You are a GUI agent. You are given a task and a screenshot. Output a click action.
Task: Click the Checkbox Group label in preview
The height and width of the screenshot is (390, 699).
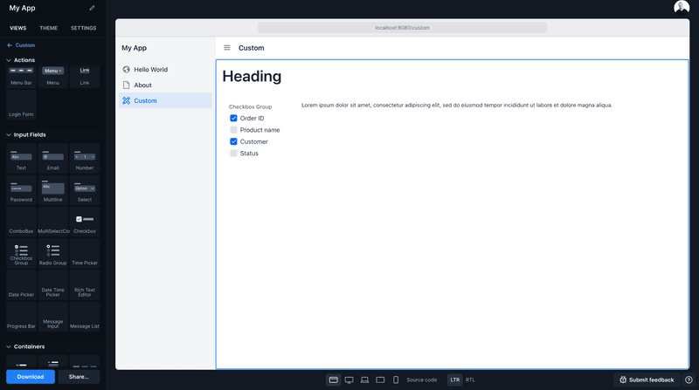pos(250,106)
